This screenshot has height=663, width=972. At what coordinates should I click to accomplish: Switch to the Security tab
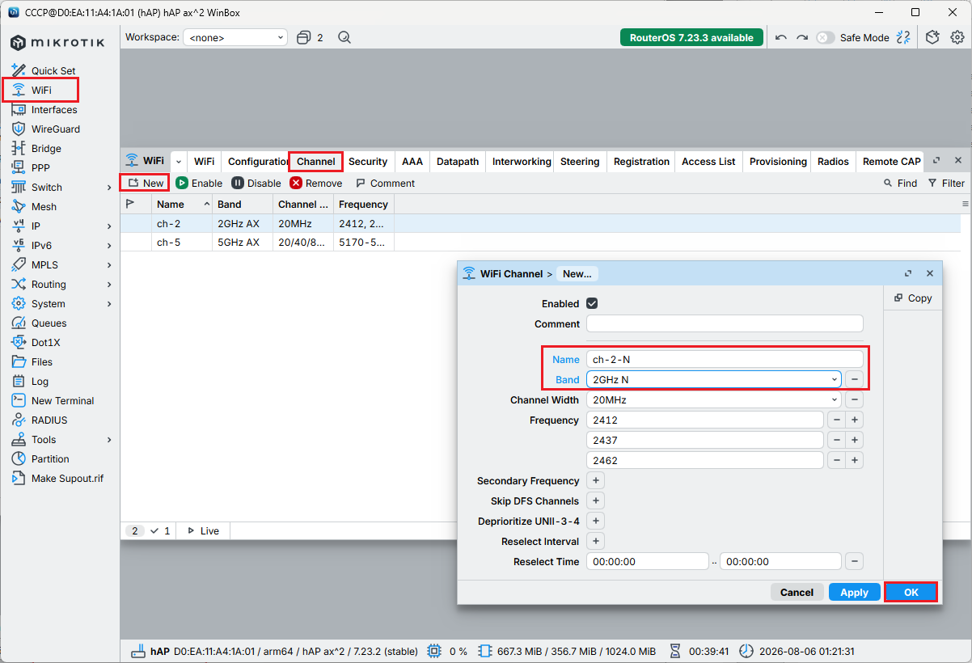click(x=368, y=161)
